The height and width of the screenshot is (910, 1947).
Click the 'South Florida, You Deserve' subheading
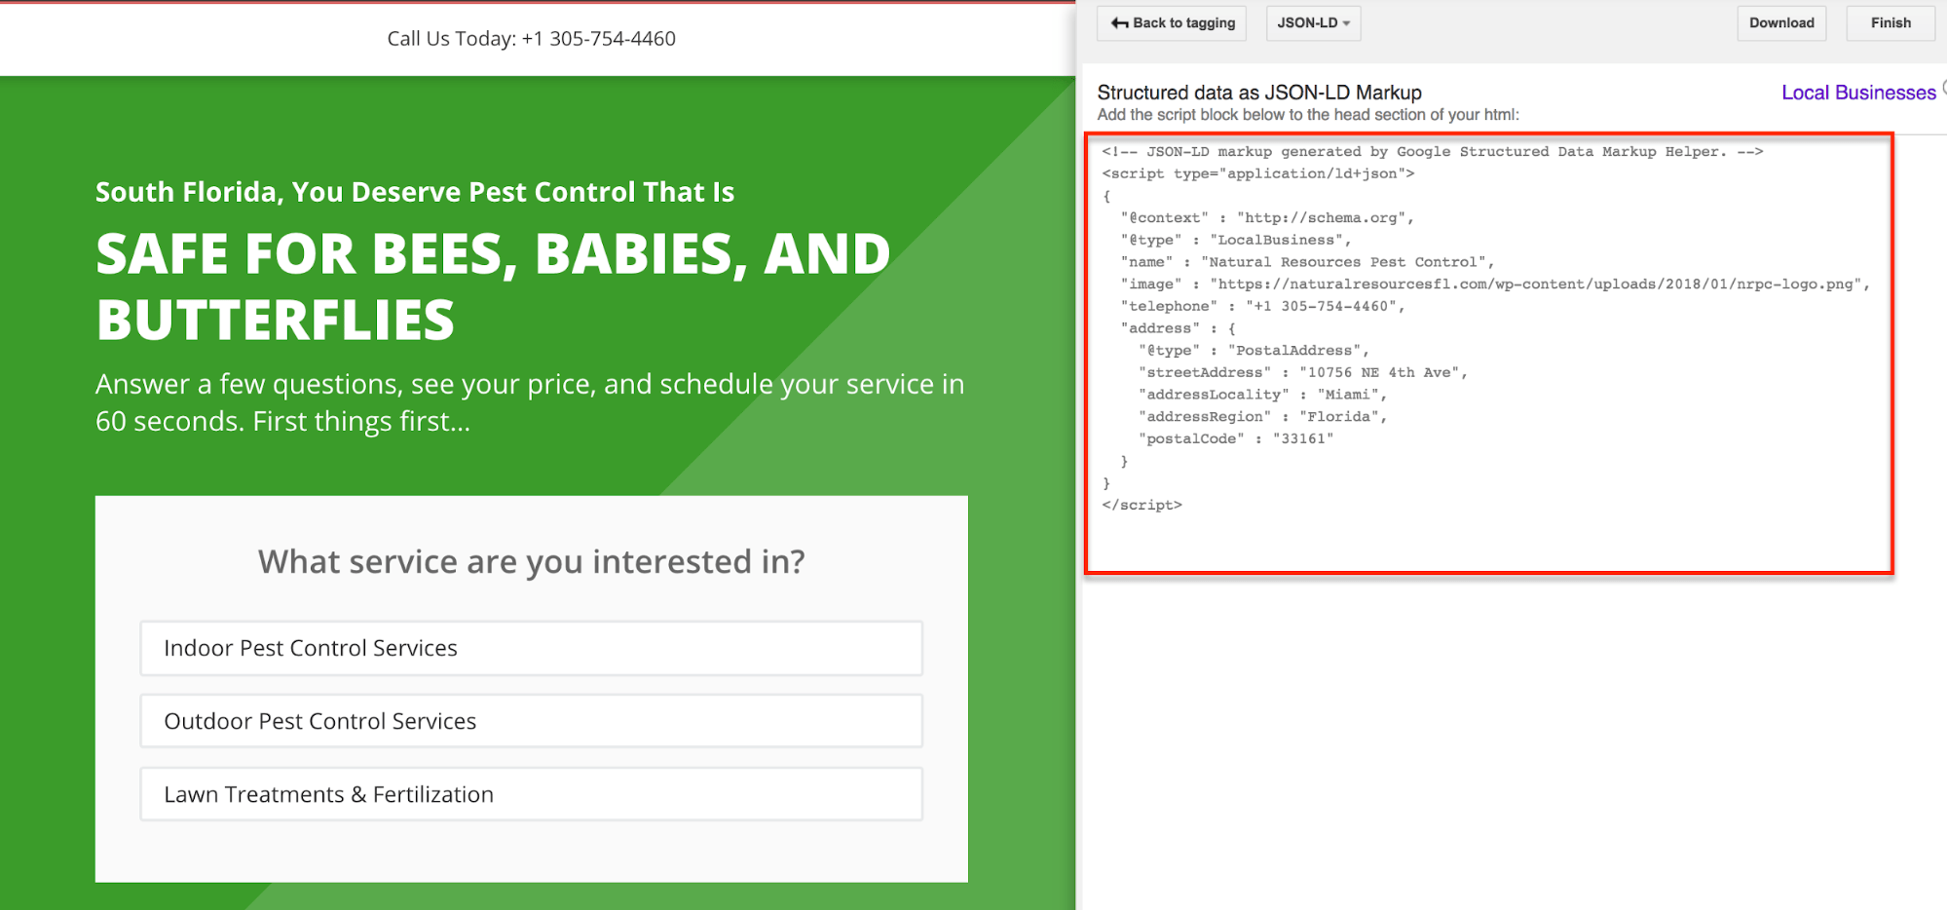[x=415, y=192]
